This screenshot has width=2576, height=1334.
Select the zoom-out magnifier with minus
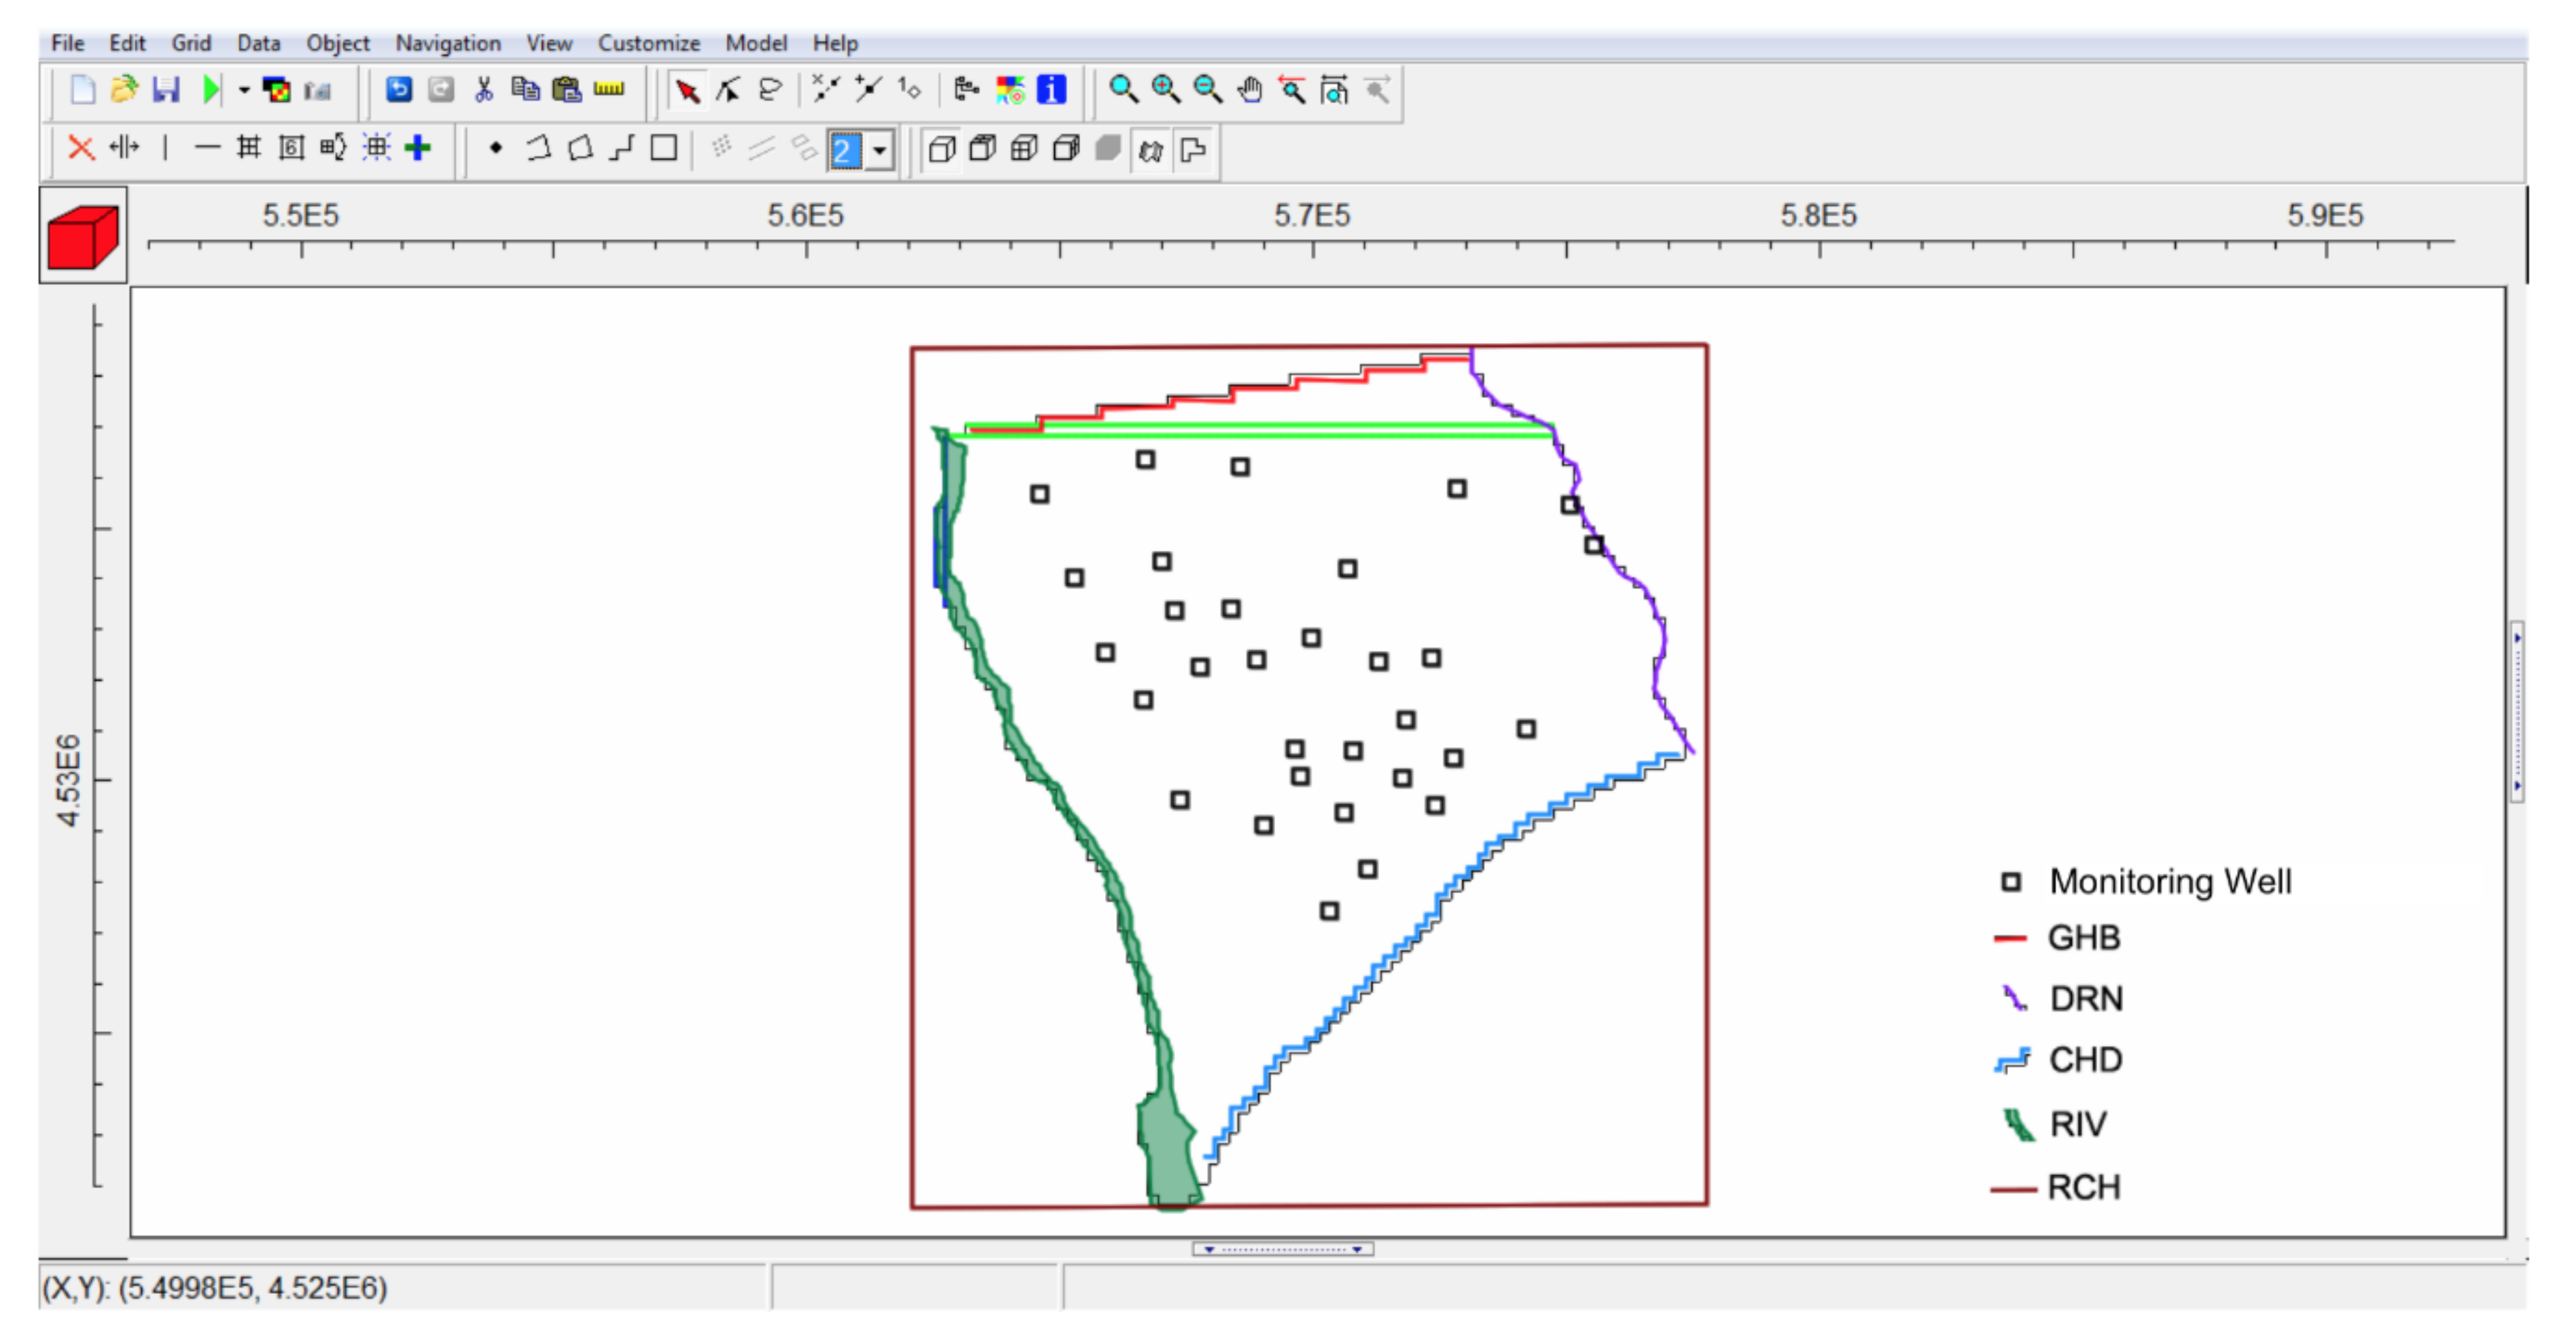point(1208,90)
